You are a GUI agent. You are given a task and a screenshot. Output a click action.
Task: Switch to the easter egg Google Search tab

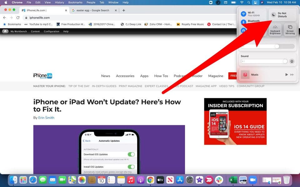[x=93, y=10]
